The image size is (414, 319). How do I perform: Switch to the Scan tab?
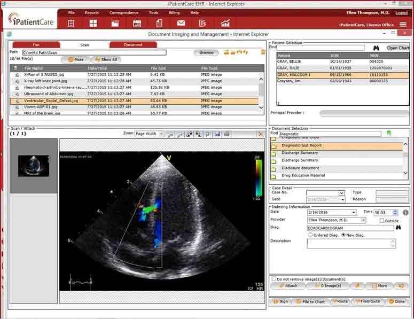point(84,45)
